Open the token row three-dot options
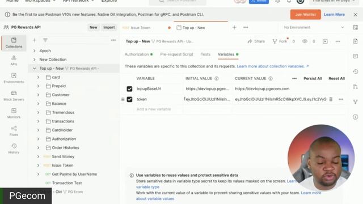Screen dimensions: 363x204 point(341,99)
